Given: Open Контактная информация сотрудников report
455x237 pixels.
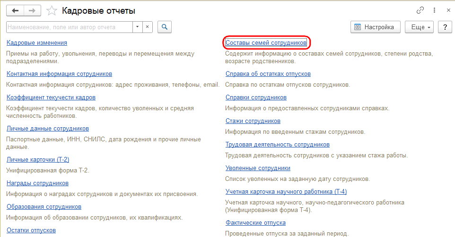Looking at the screenshot, I should (x=59, y=74).
